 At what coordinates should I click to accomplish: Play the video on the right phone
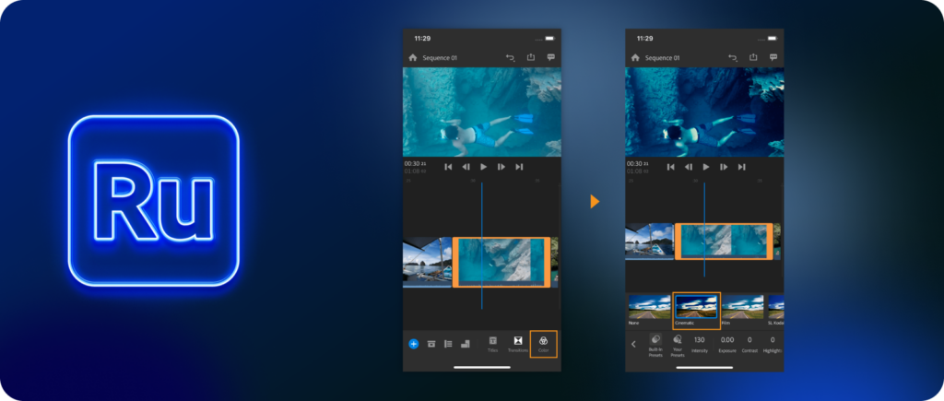[706, 167]
